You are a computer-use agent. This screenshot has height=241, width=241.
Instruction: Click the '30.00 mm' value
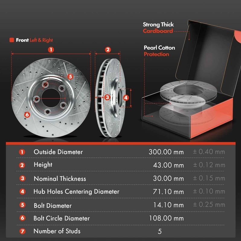(x=169, y=178)
